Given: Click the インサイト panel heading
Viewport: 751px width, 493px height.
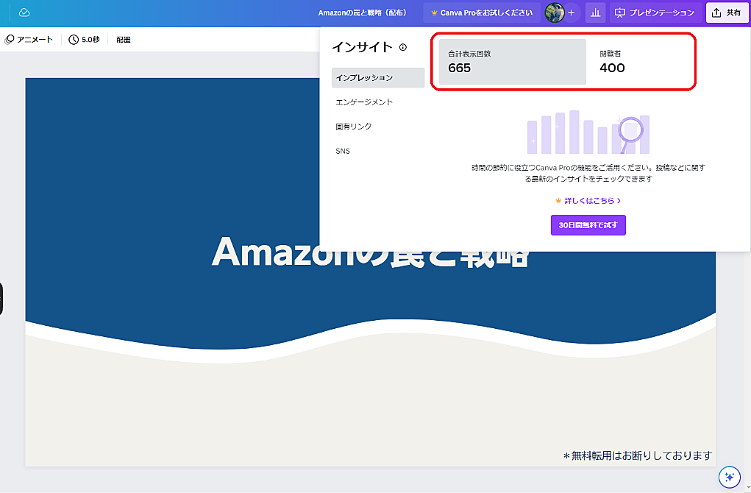Looking at the screenshot, I should pos(362,47).
